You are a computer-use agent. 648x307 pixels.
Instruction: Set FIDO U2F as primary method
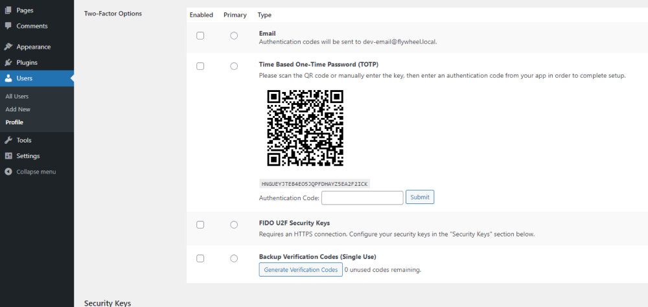pyautogui.click(x=234, y=225)
